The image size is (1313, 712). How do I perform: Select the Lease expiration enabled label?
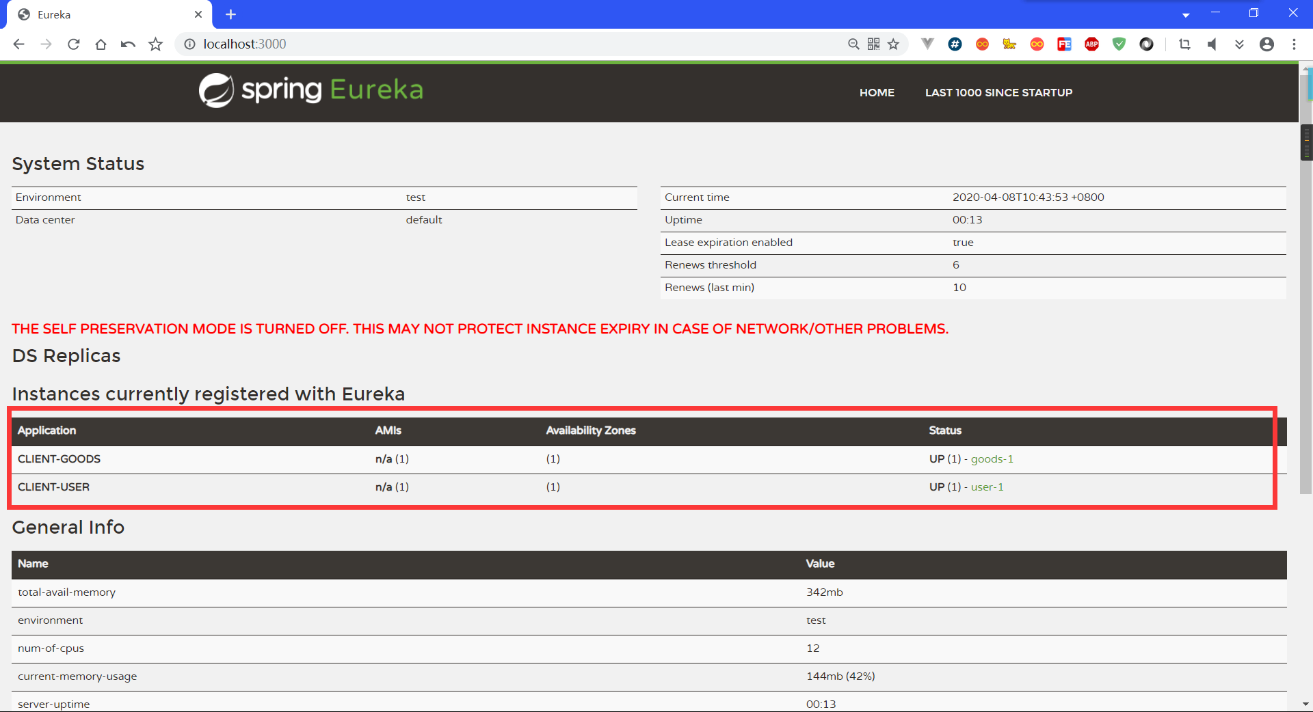pyautogui.click(x=728, y=243)
